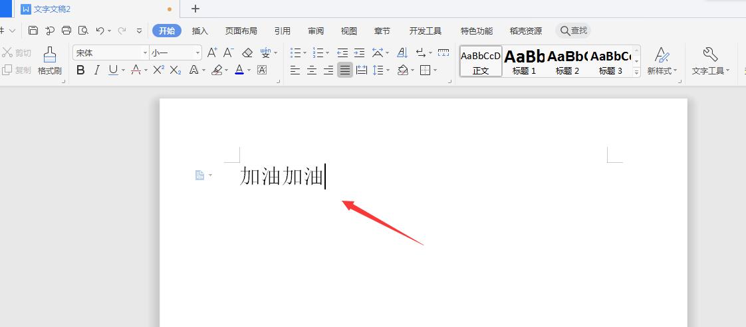The image size is (746, 327).
Task: Set Center paragraph alignment
Action: coord(312,70)
